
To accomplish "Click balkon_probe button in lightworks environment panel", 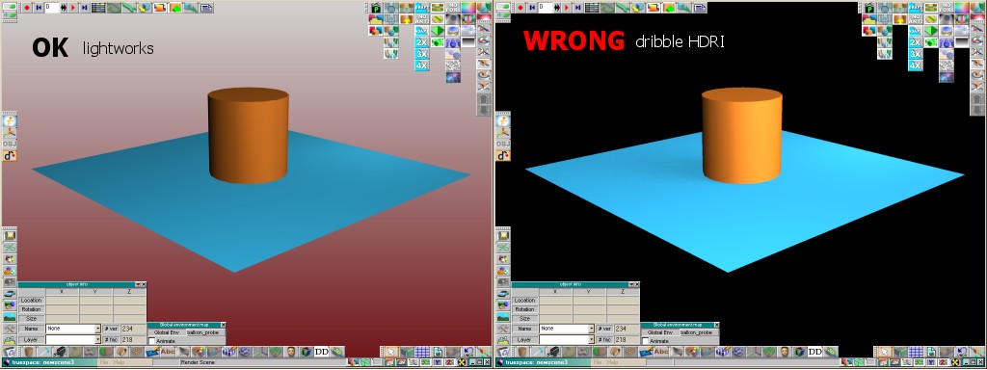I will [x=204, y=332].
